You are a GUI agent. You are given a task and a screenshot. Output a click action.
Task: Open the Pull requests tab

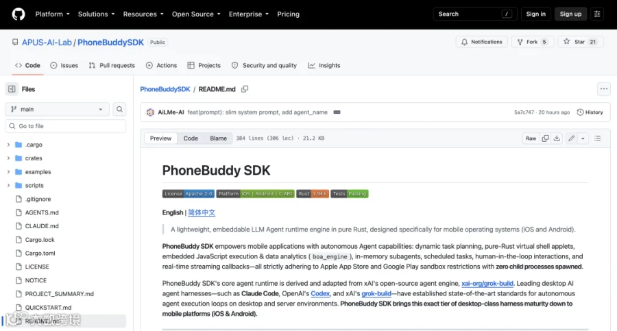click(112, 65)
